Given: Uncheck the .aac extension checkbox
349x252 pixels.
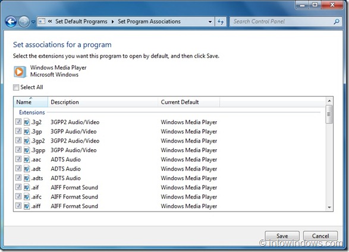Looking at the screenshot, I should click(18, 159).
